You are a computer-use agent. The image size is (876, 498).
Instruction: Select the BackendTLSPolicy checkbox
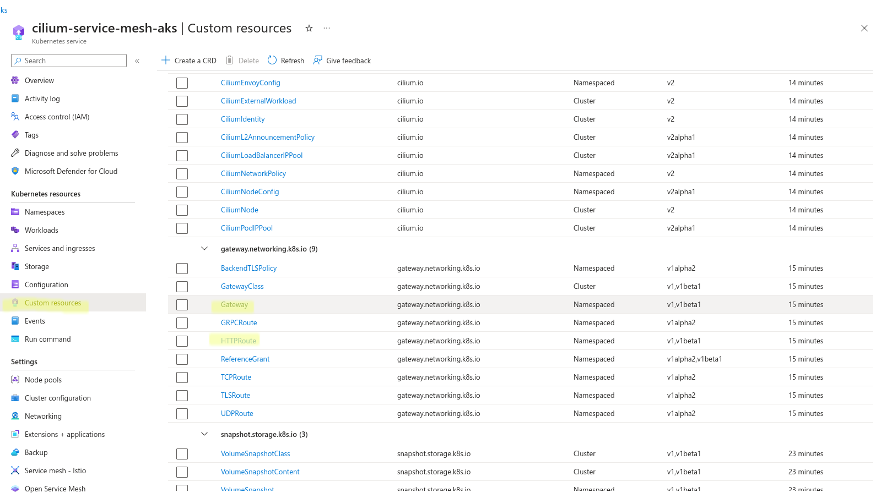pyautogui.click(x=182, y=269)
